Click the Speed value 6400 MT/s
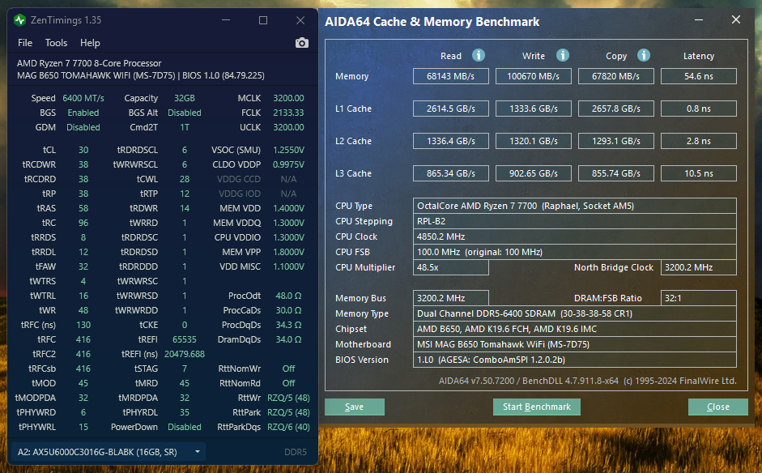 (x=83, y=98)
